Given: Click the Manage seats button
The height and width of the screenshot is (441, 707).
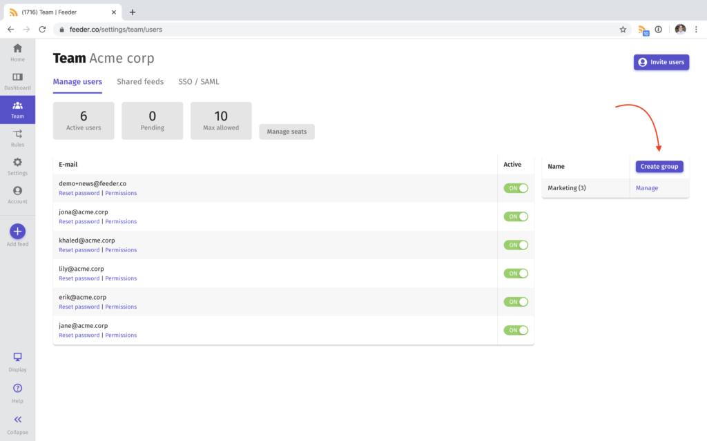Looking at the screenshot, I should point(287,132).
